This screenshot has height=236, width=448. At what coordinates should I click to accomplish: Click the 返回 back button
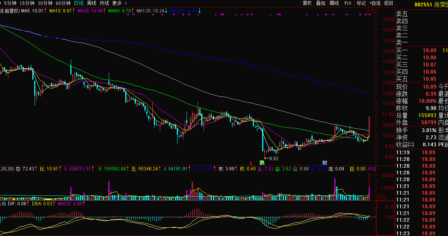coord(388,3)
